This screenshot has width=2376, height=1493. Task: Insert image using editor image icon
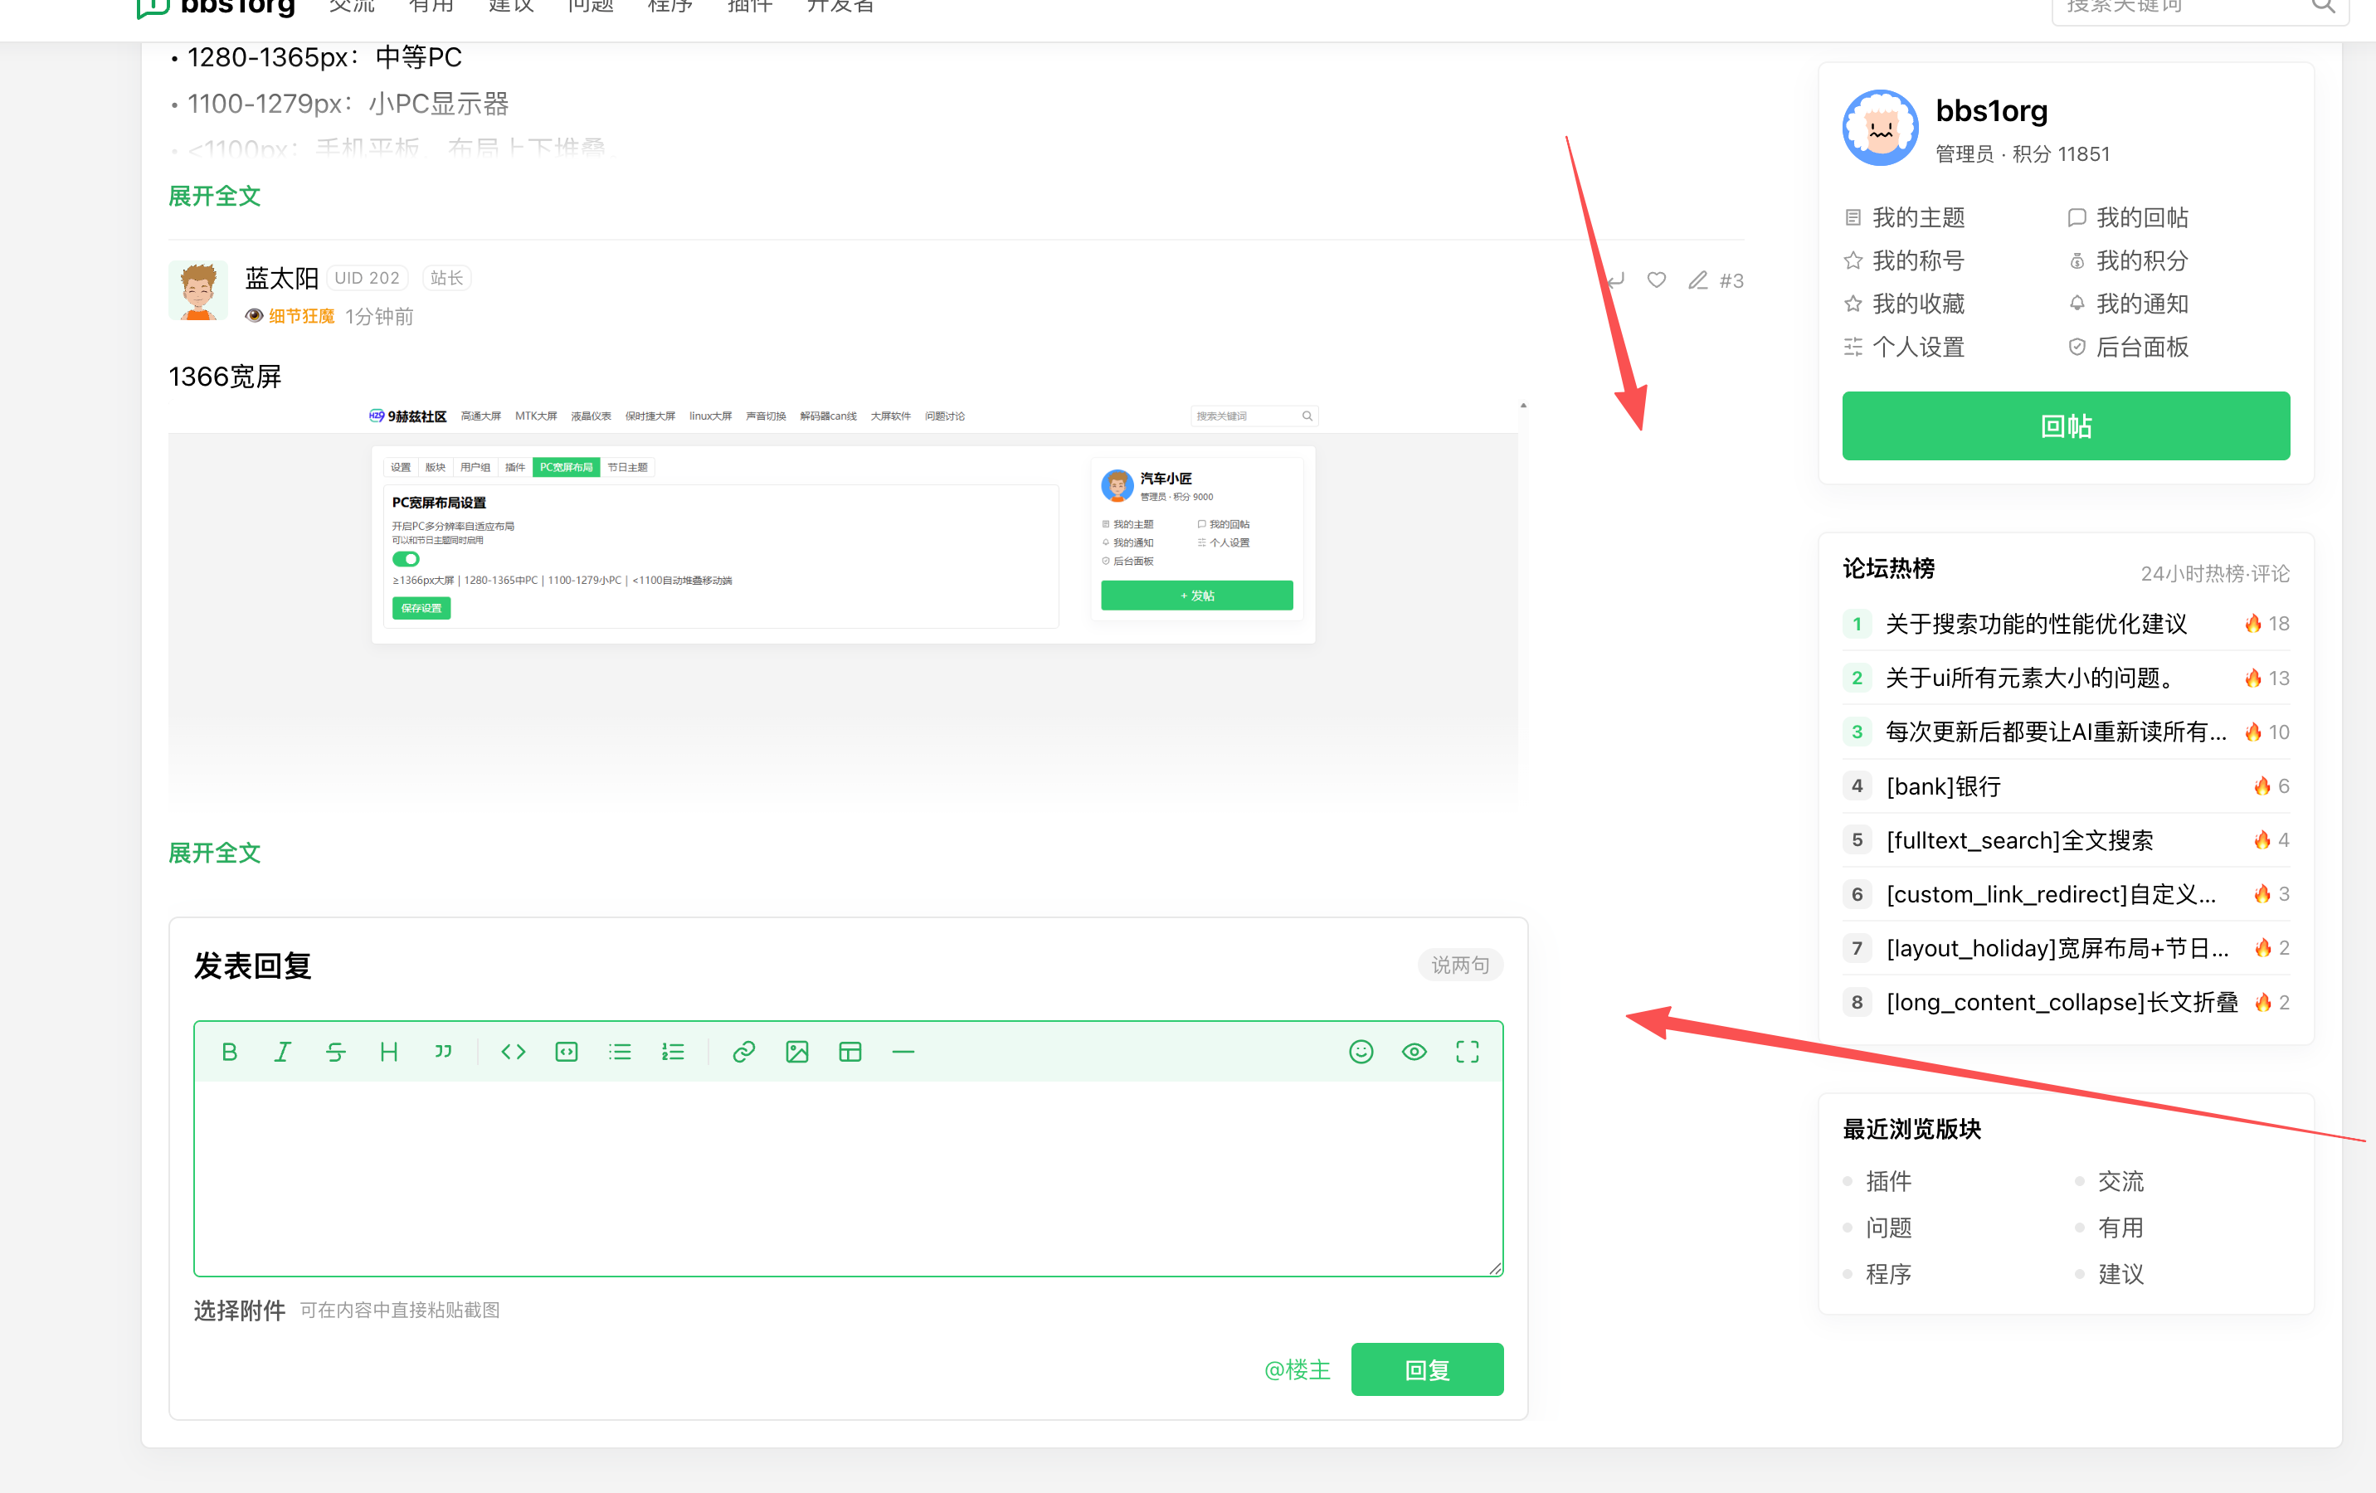(797, 1052)
